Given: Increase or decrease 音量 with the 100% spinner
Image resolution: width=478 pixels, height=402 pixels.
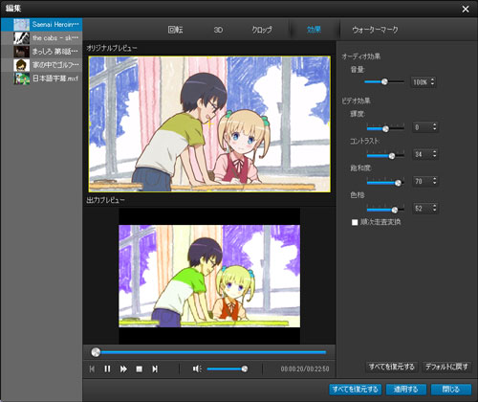Looking at the screenshot, I should pyautogui.click(x=432, y=82).
